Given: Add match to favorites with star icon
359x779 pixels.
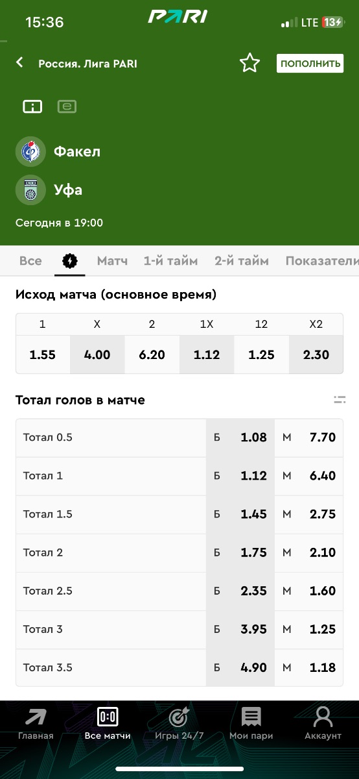Looking at the screenshot, I should coord(249,63).
